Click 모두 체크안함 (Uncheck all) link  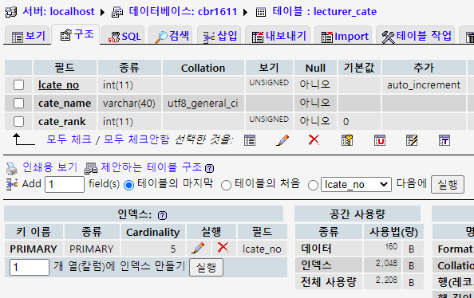(136, 139)
